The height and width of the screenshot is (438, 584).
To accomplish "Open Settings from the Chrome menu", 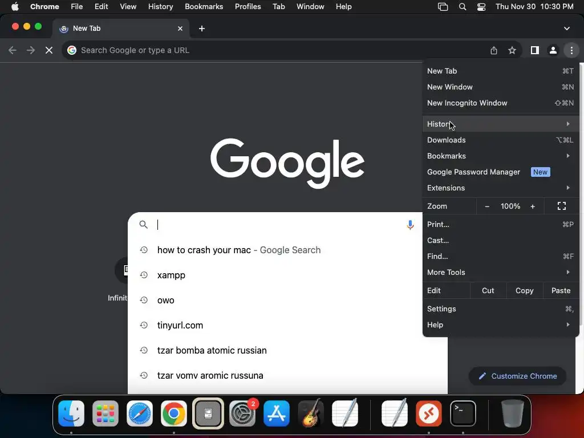I will [x=501, y=309].
